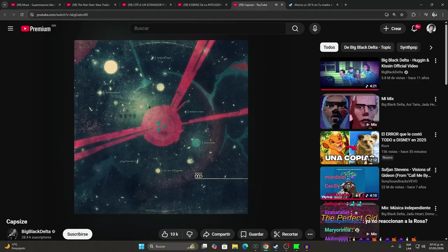Click the Compartir share button

click(x=217, y=234)
